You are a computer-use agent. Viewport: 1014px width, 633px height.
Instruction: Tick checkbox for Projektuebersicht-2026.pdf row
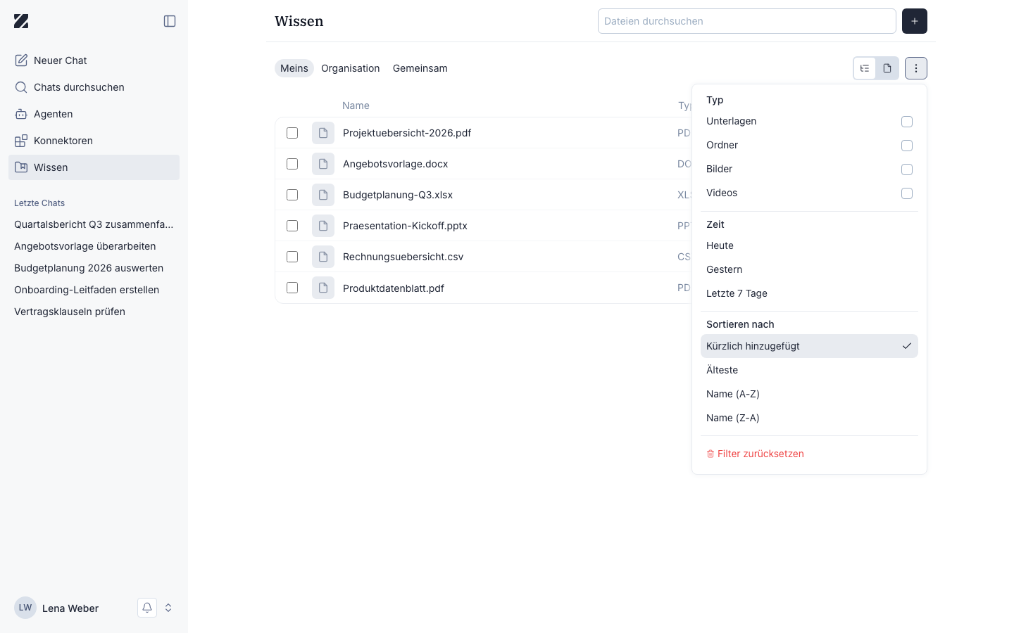click(x=292, y=133)
